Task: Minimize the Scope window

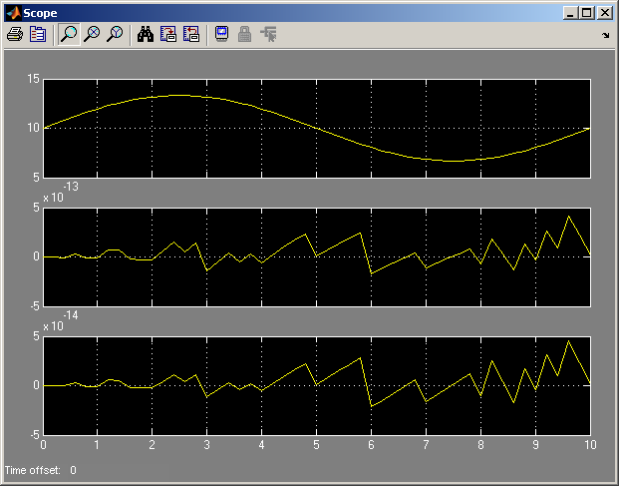Action: 570,13
